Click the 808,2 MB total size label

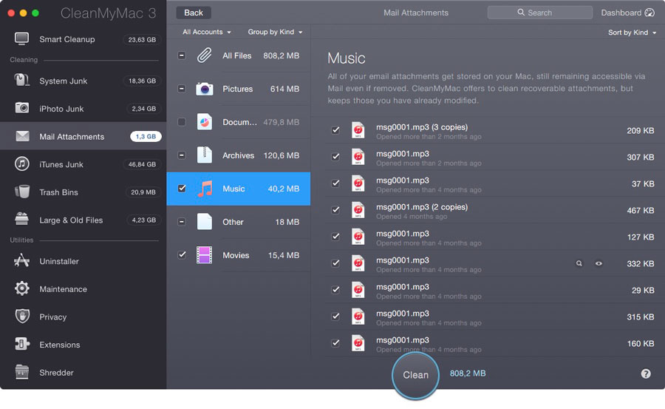click(x=468, y=373)
